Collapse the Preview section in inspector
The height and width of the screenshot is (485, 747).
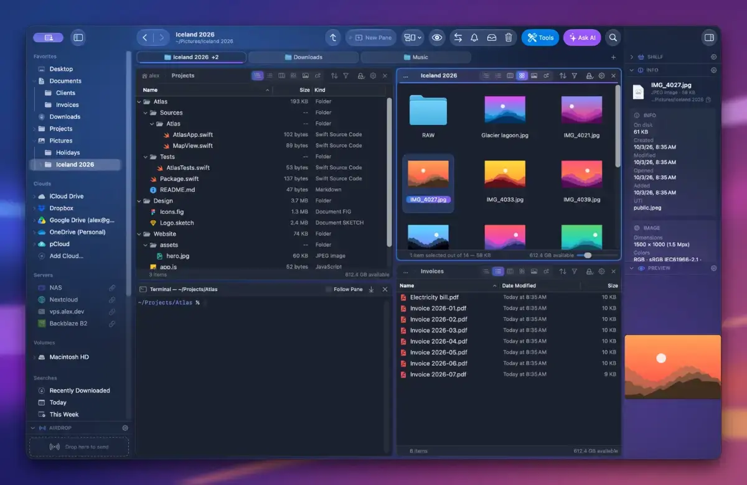[632, 268]
